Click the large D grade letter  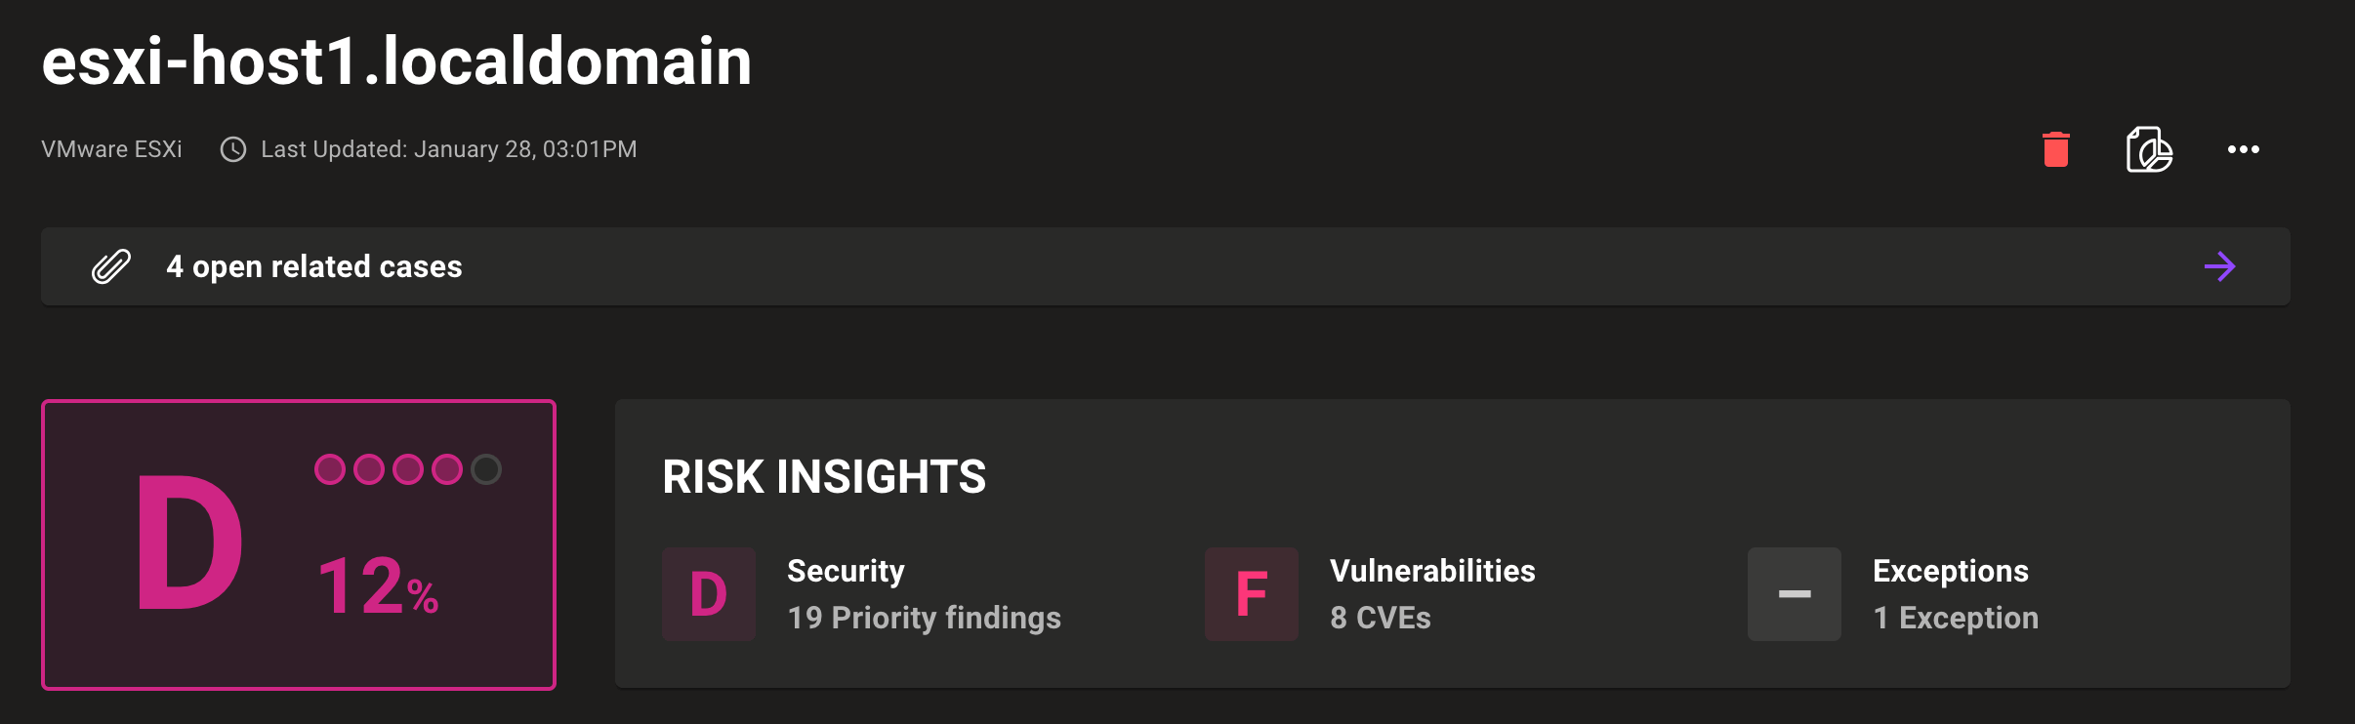tap(188, 543)
